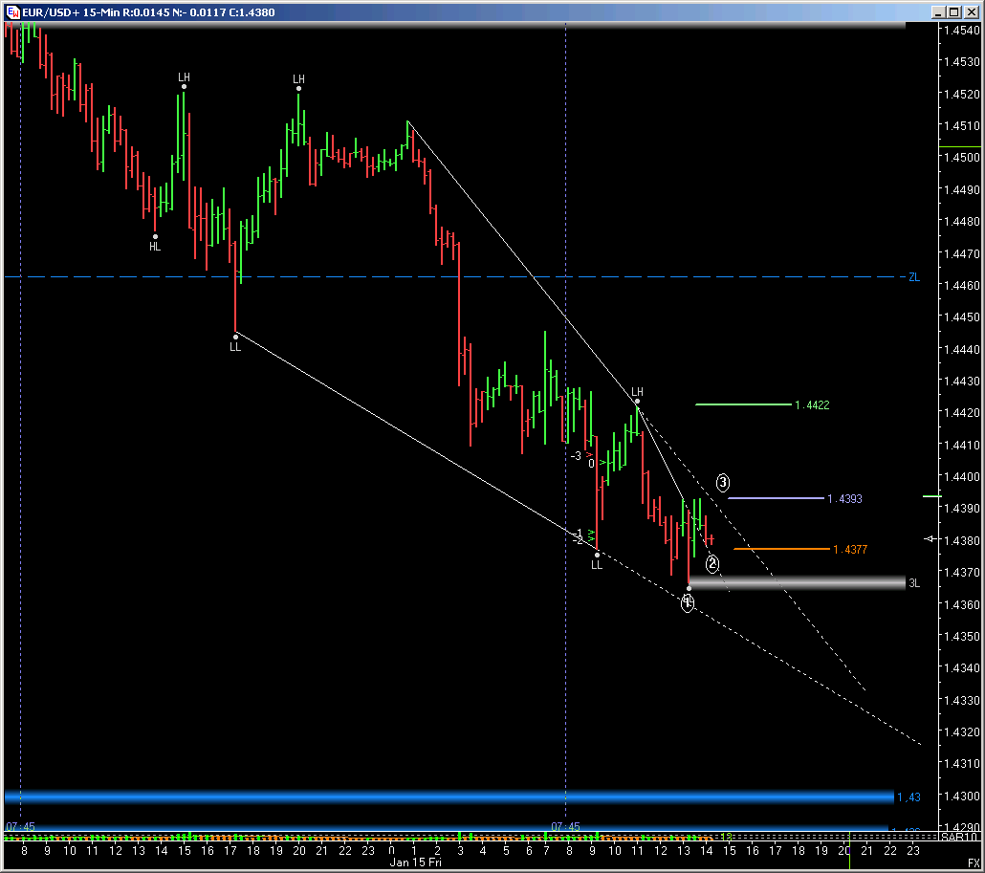
Task: Click the Jan 15 Fri date label
Action: pyautogui.click(x=415, y=862)
